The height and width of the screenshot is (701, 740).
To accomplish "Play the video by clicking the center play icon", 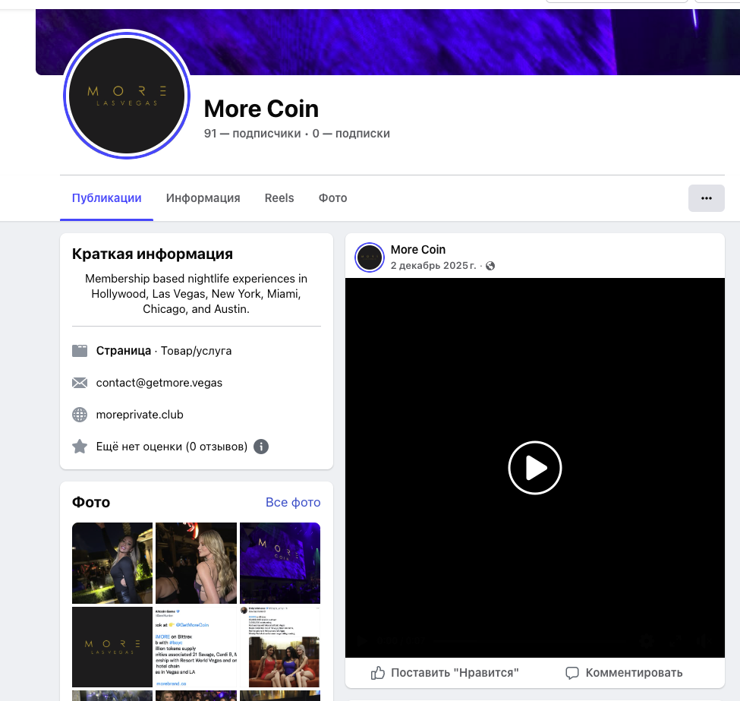I will [x=534, y=468].
